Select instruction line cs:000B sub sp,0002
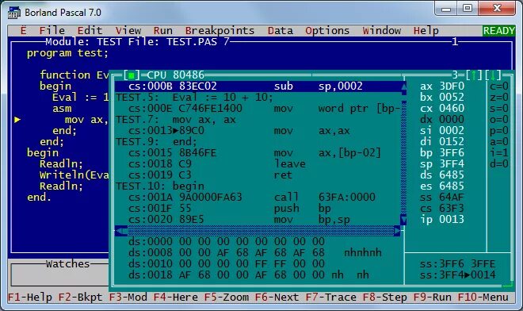Viewport: 523px width, 311px height. tap(258, 86)
